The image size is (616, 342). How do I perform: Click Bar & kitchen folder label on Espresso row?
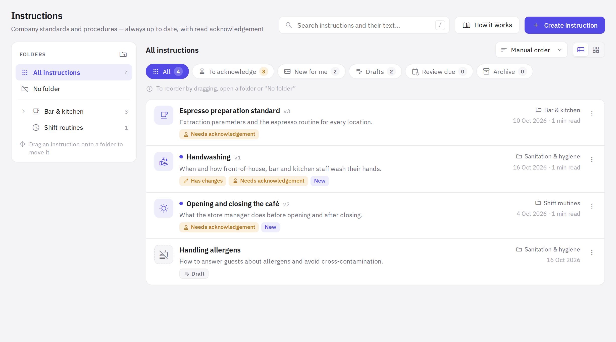click(x=558, y=110)
